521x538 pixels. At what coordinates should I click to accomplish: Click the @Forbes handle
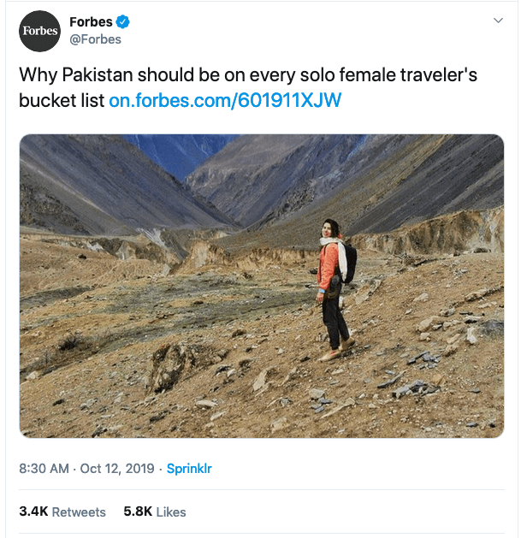[95, 39]
